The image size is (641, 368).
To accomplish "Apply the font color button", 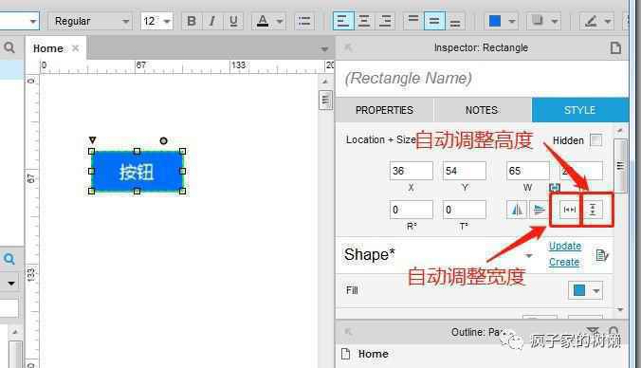I will click(x=263, y=21).
